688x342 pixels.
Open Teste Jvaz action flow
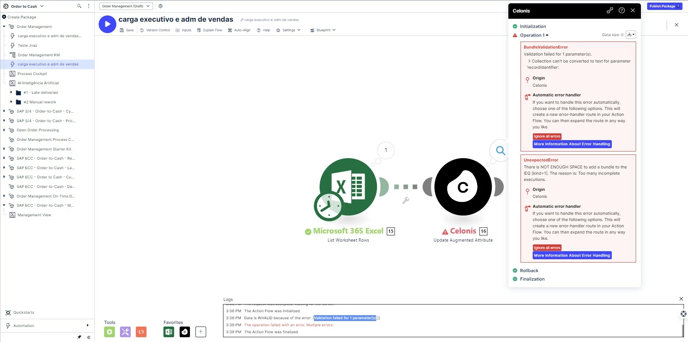[27, 46]
